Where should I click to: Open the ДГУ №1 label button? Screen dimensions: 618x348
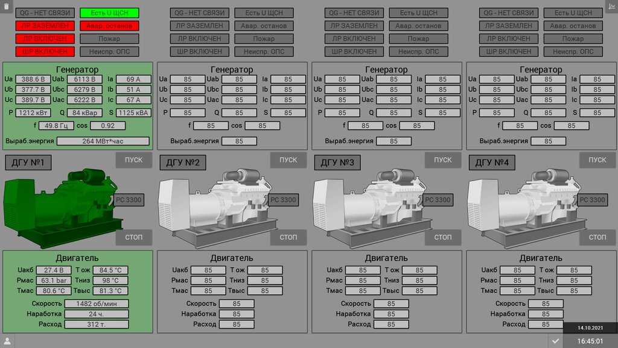point(28,163)
